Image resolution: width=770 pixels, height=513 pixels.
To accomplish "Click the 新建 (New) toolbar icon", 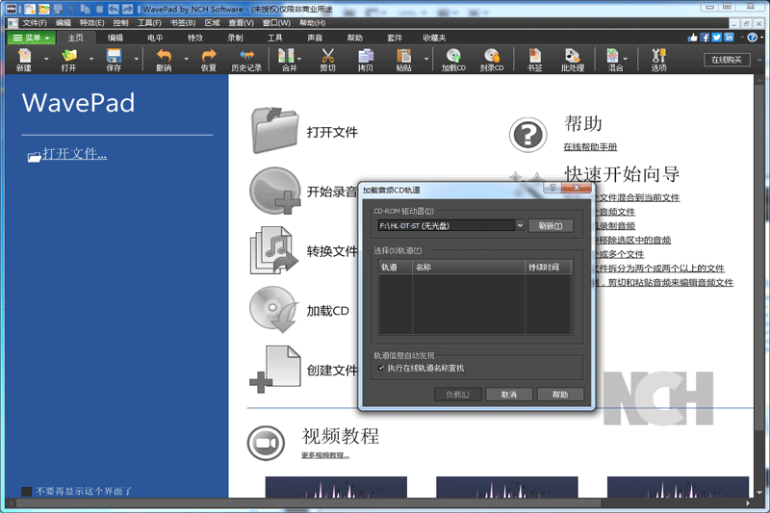I will pos(23,60).
